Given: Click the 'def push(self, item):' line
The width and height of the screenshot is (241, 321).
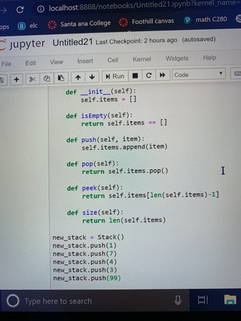Looking at the screenshot, I should pos(105,139).
